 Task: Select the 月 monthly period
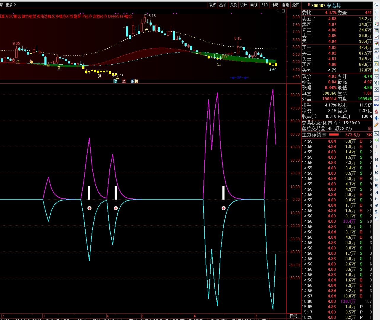point(376,192)
